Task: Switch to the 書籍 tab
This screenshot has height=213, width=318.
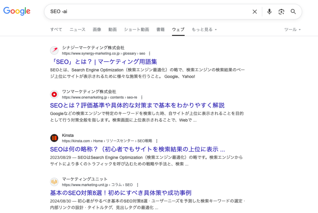Action: pyautogui.click(x=161, y=29)
